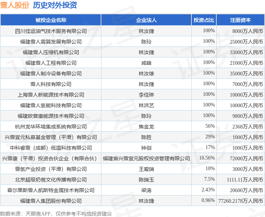Click registered capital 1111.11万人民币
Viewport: 265px width, 217px height.
[x=245, y=180]
